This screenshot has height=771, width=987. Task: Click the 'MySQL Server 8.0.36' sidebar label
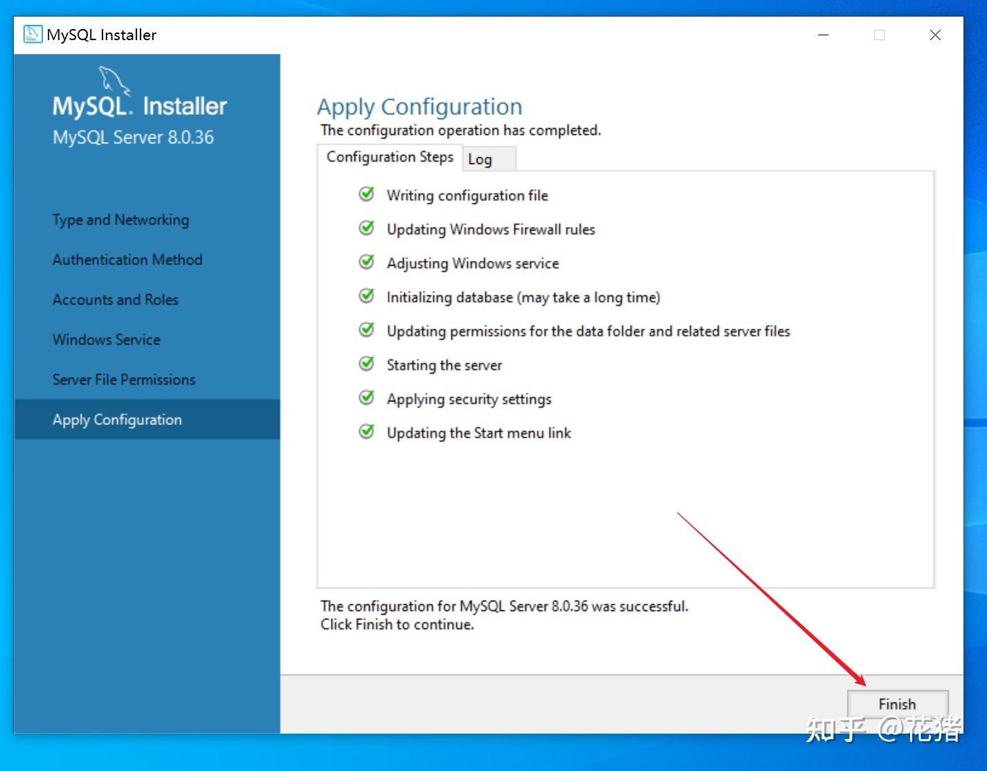[134, 137]
